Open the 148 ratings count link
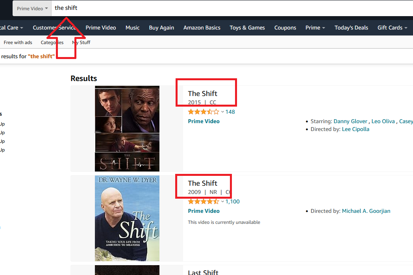 [x=230, y=112]
